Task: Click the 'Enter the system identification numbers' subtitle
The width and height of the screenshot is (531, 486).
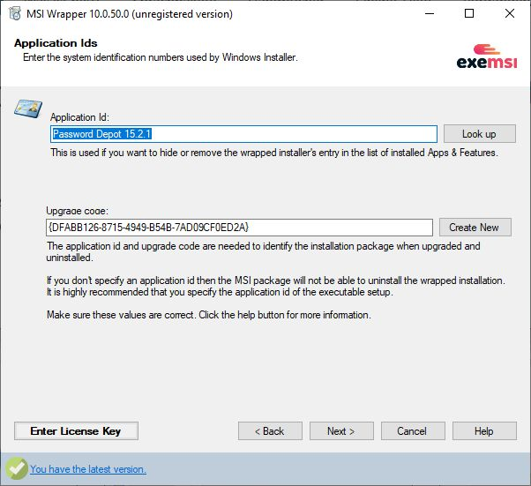Action: (161, 57)
